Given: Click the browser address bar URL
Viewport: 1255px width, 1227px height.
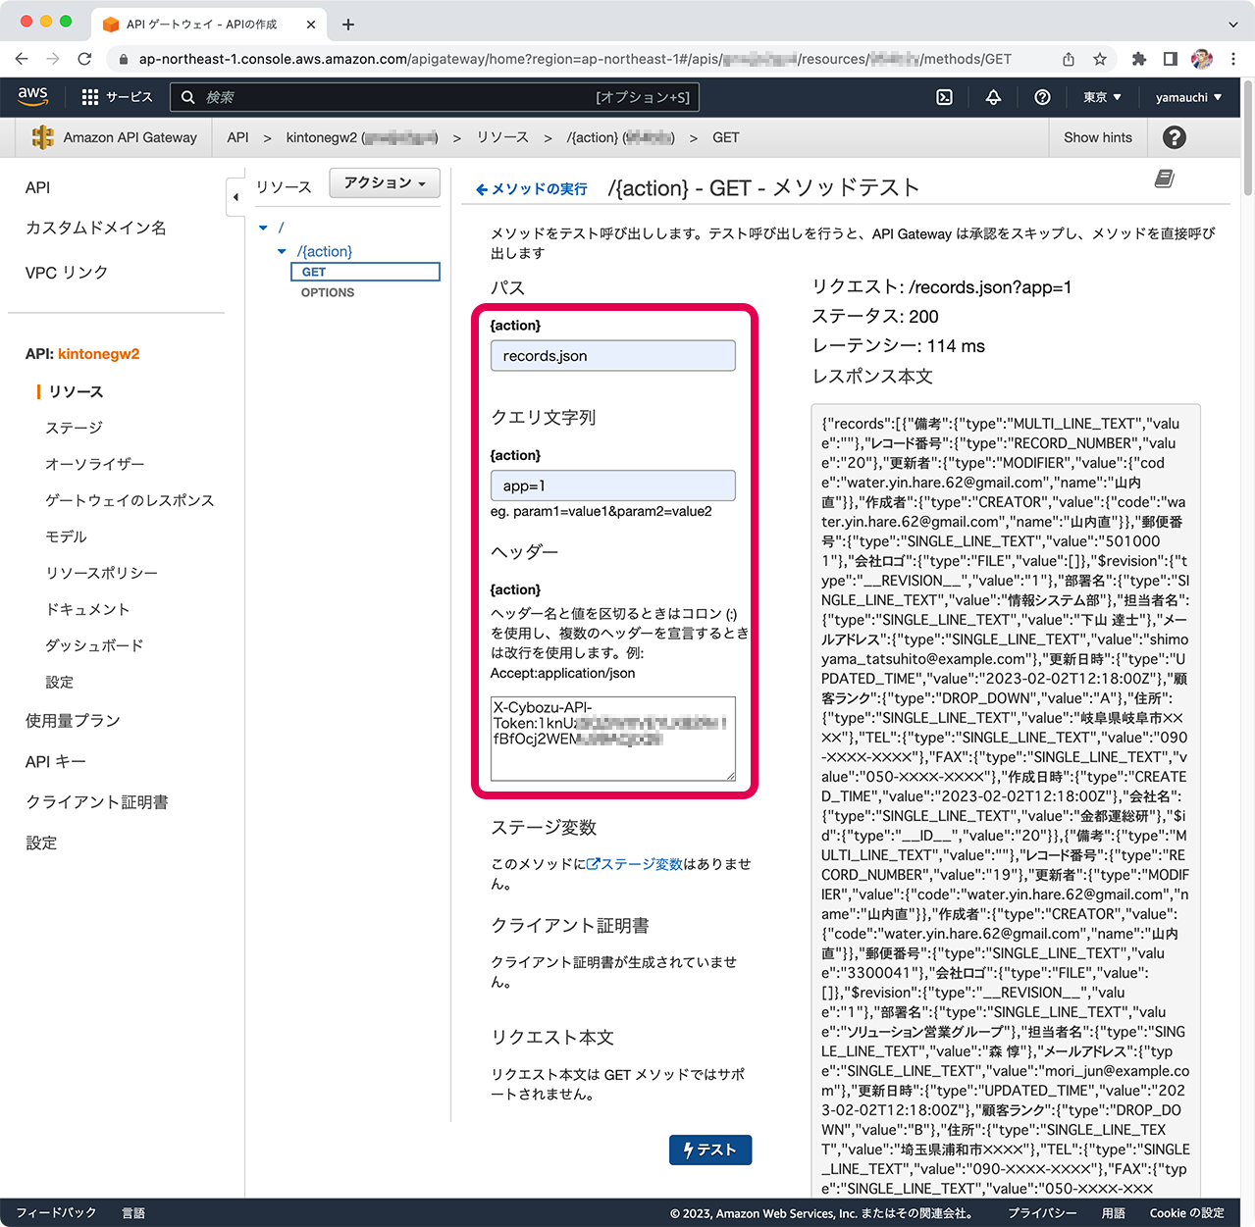Looking at the screenshot, I should coord(575,59).
